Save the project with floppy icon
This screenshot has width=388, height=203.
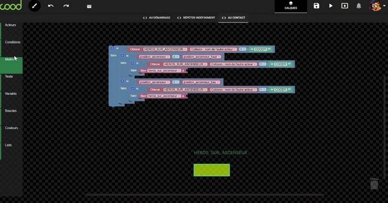316,5
